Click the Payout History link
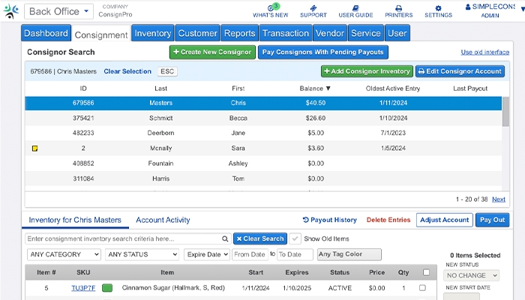Image resolution: width=525 pixels, height=300 pixels. [x=329, y=220]
